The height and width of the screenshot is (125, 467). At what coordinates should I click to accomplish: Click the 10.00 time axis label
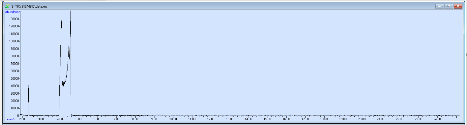tap(173, 119)
